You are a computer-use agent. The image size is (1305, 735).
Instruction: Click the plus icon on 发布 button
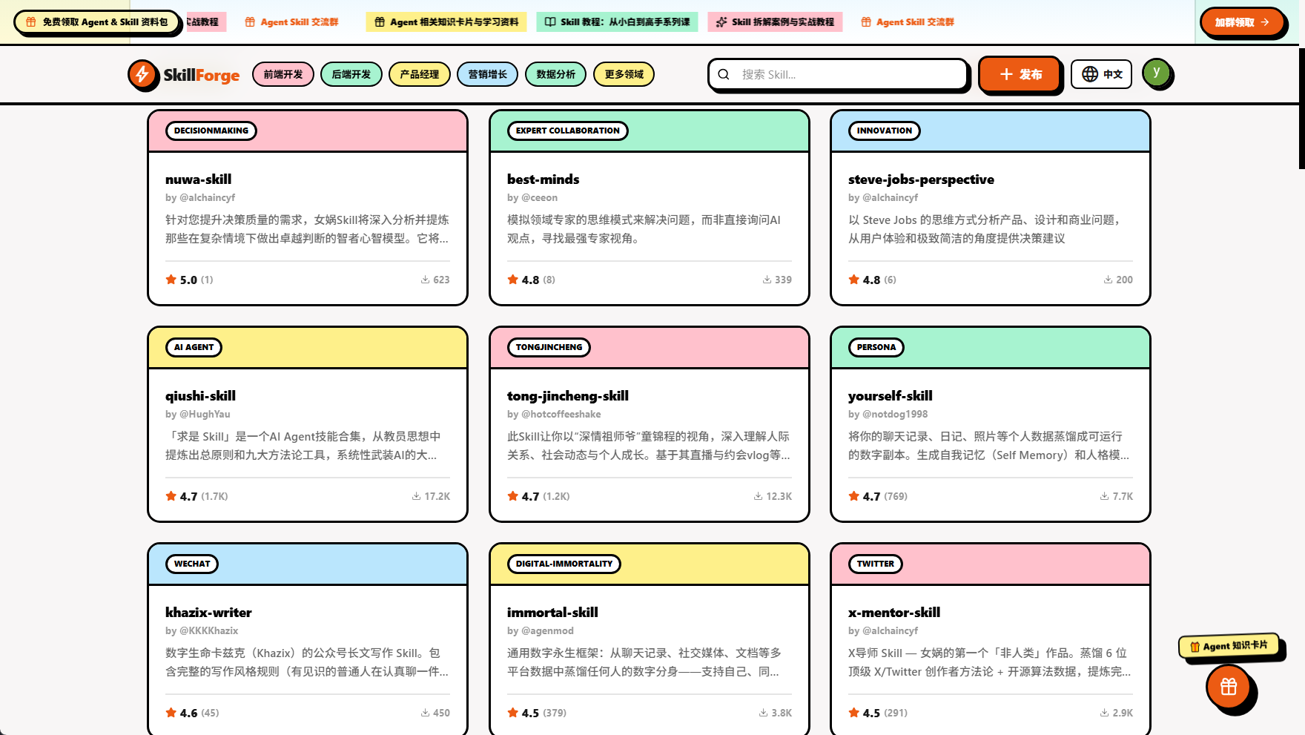(1006, 74)
